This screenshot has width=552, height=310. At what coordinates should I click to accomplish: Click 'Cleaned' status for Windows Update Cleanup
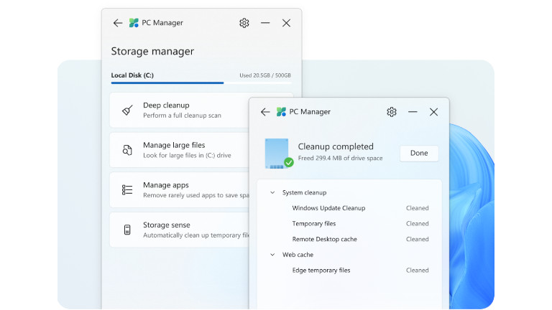[417, 208]
